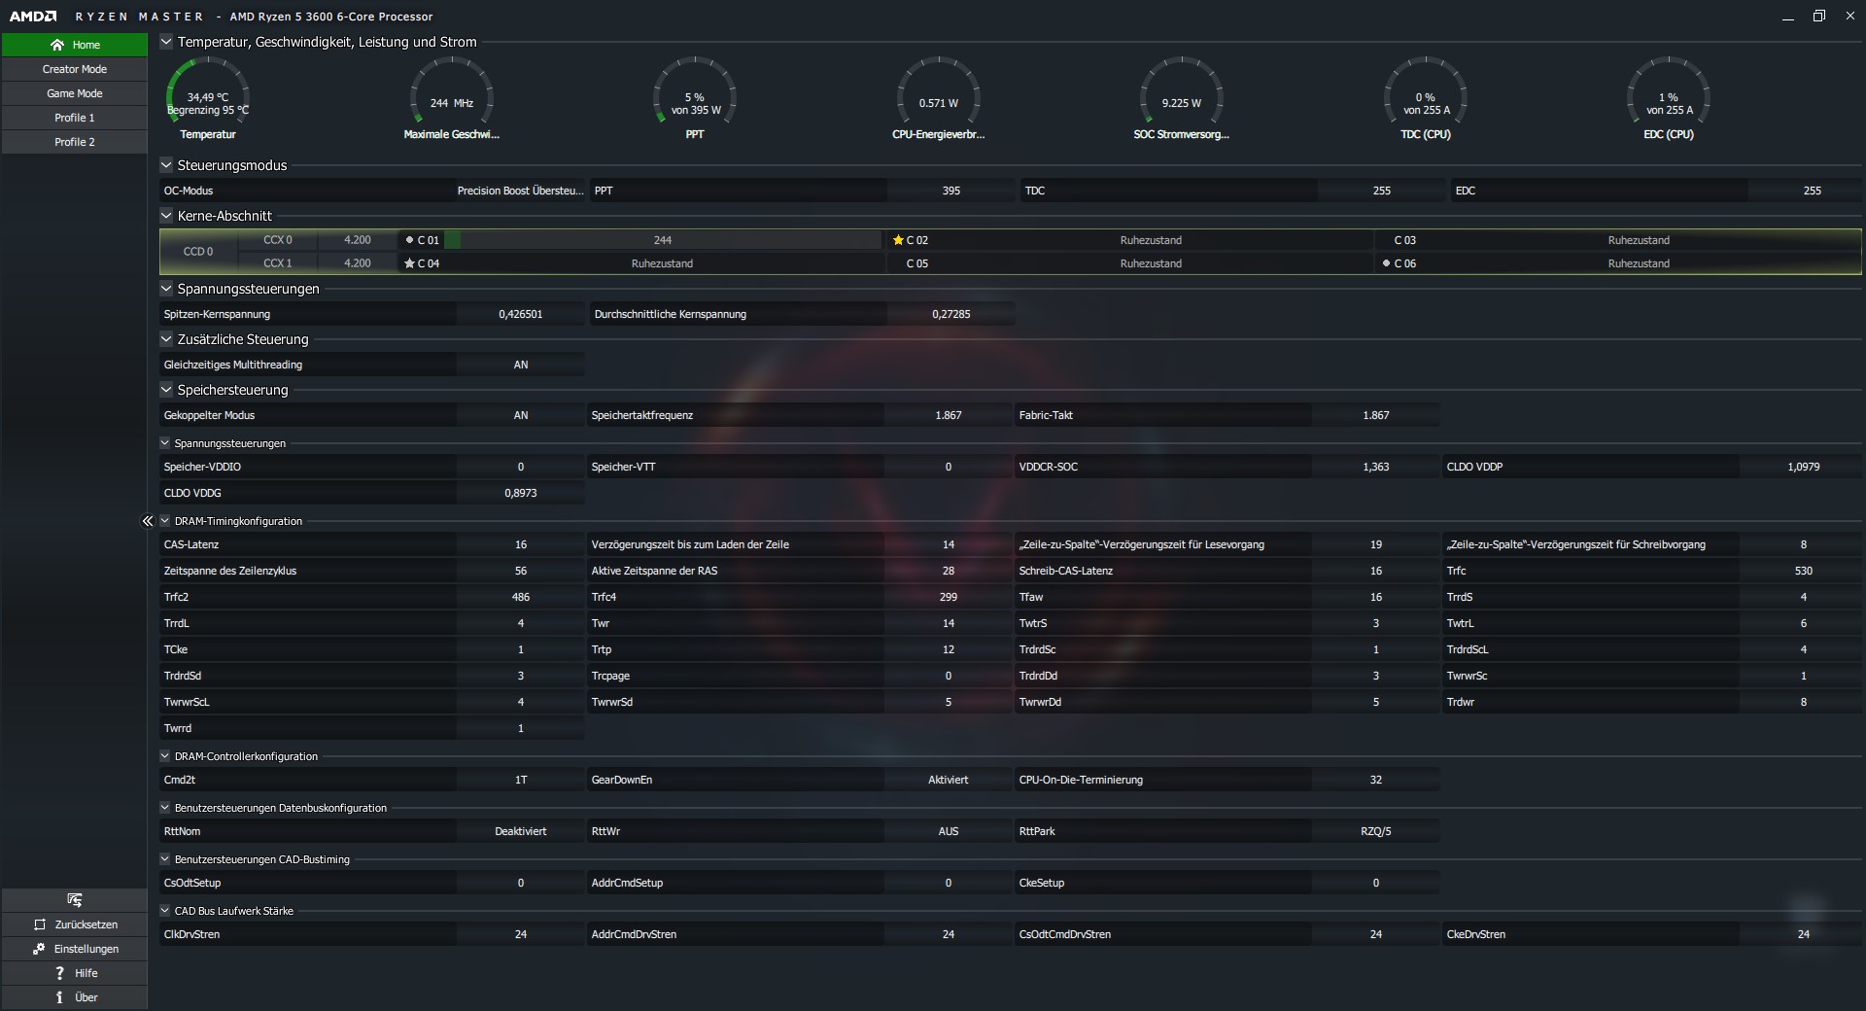Click the Trfc2 value 486
Image resolution: width=1866 pixels, height=1011 pixels.
point(521,597)
